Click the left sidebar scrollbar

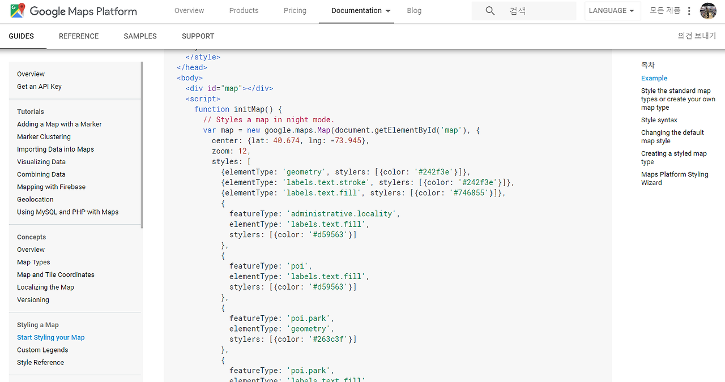[x=142, y=144]
